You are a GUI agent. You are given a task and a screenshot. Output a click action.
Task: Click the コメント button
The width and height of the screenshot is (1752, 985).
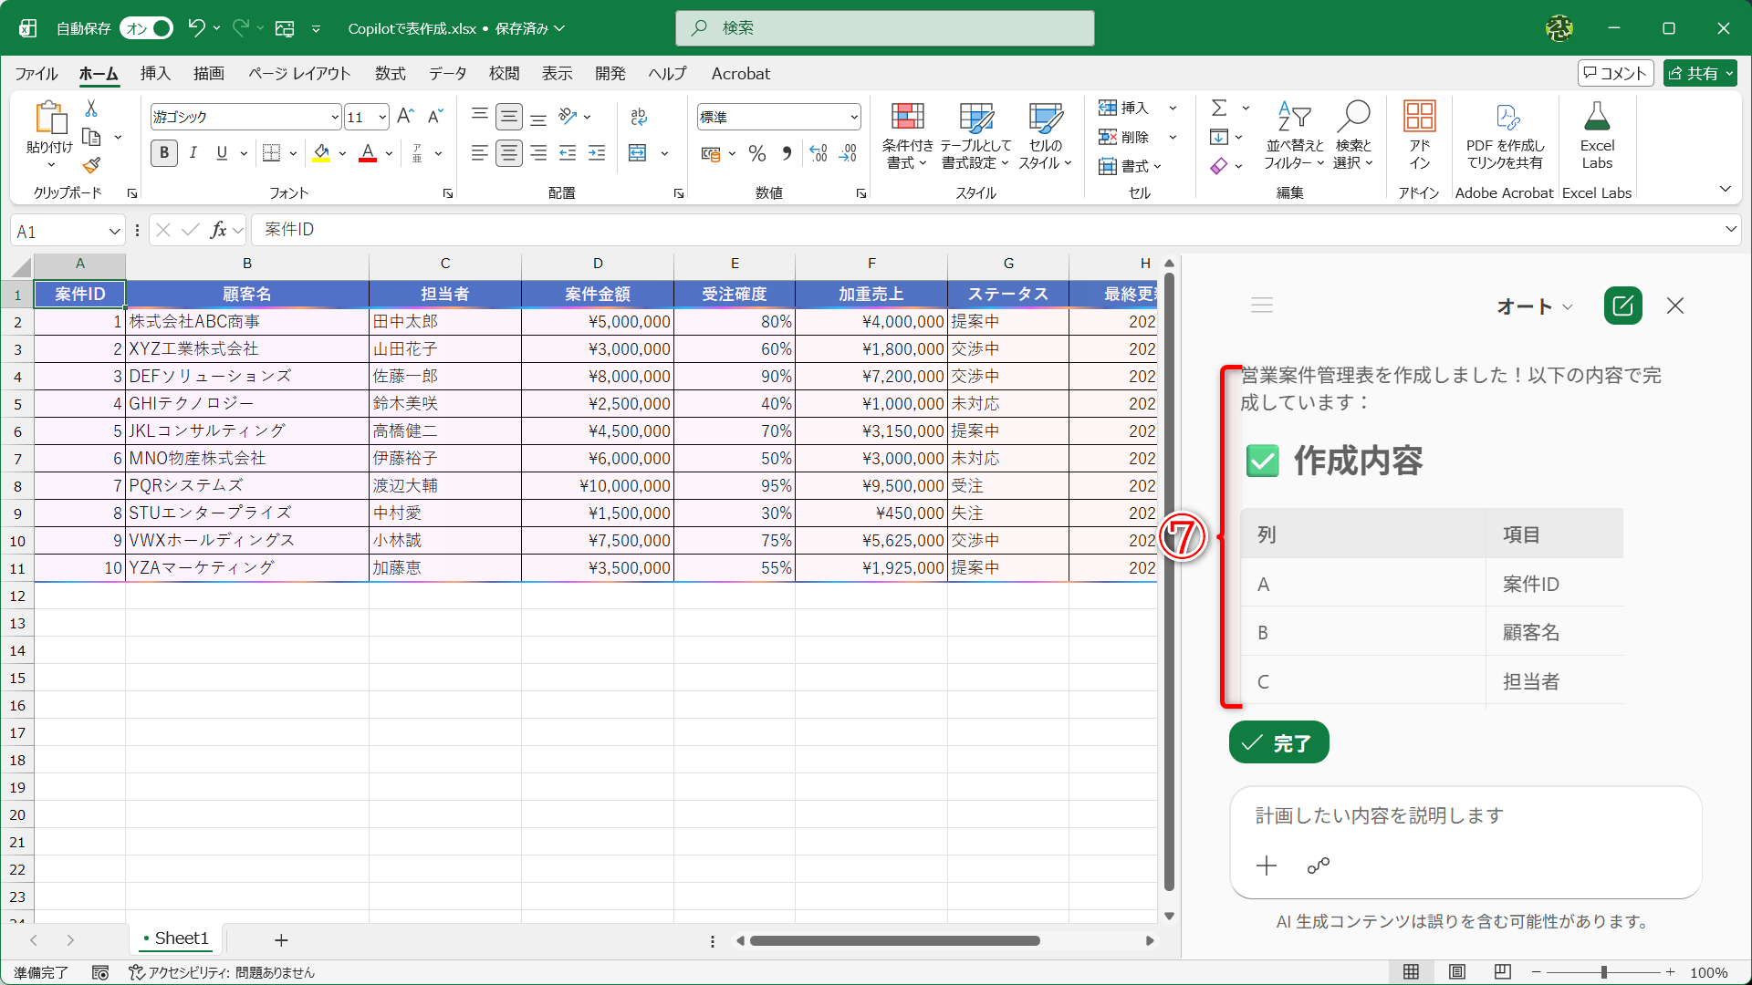pos(1615,73)
